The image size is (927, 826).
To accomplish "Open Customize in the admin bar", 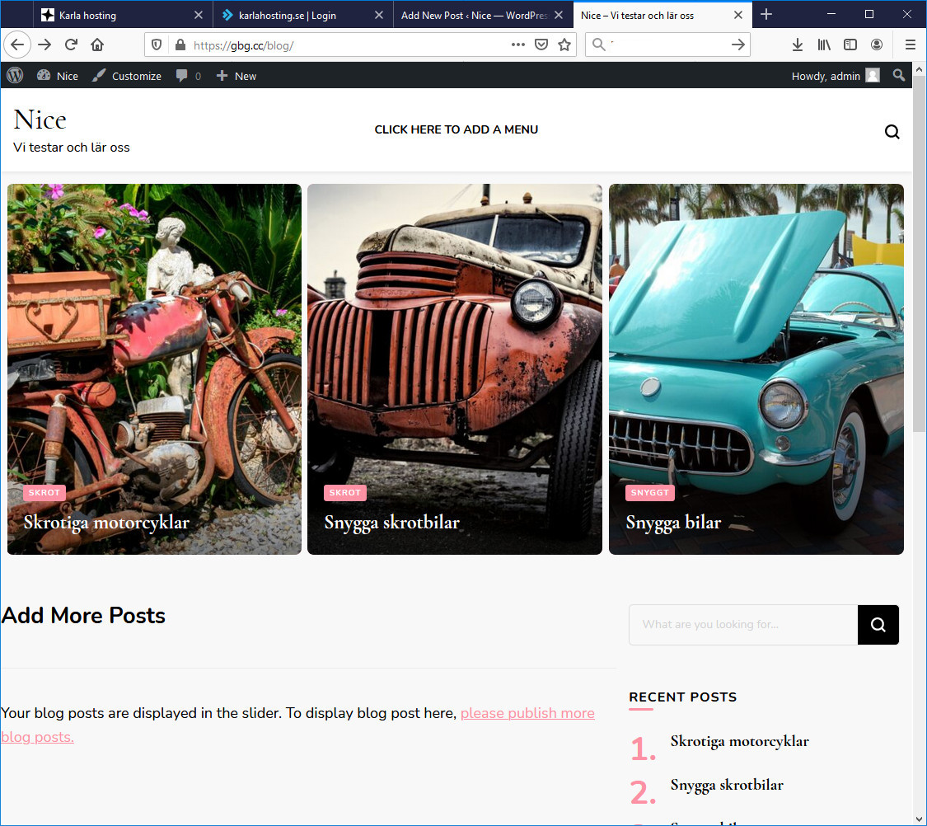I will click(x=127, y=76).
